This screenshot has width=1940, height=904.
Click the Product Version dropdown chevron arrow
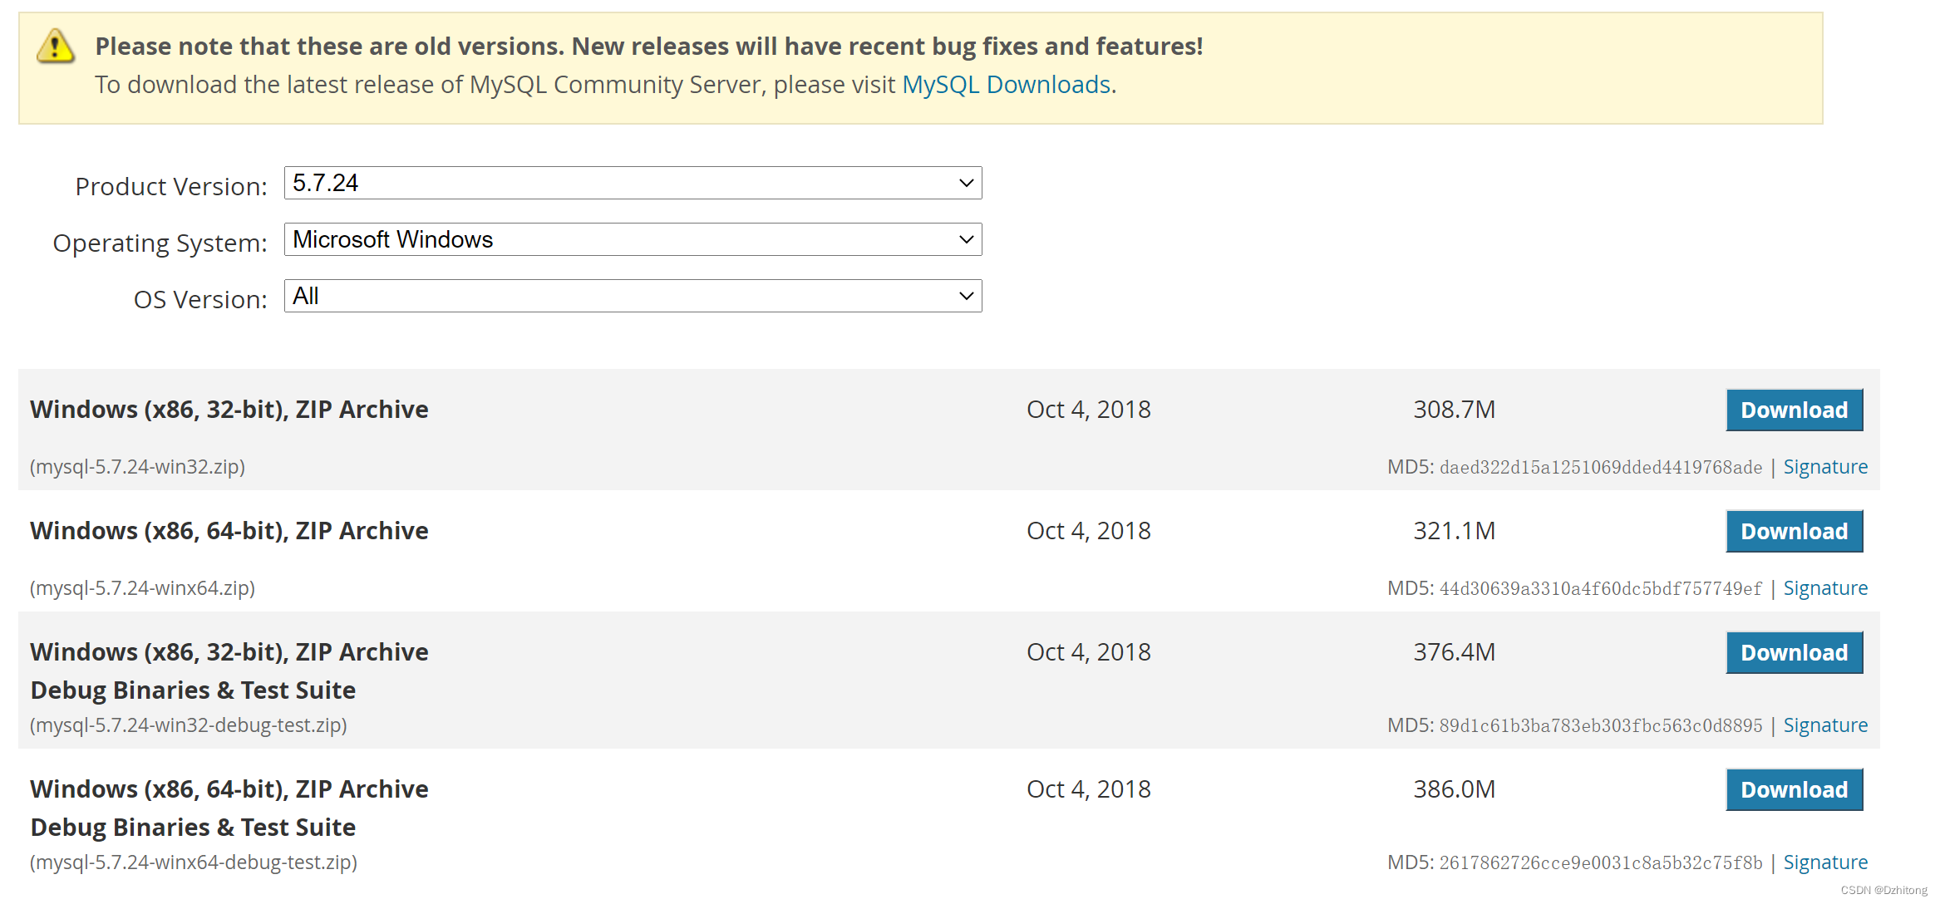(x=966, y=183)
